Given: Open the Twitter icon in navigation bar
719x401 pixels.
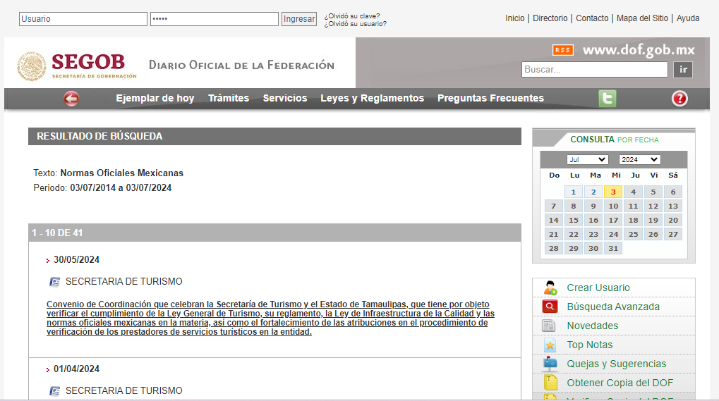Looking at the screenshot, I should 607,99.
